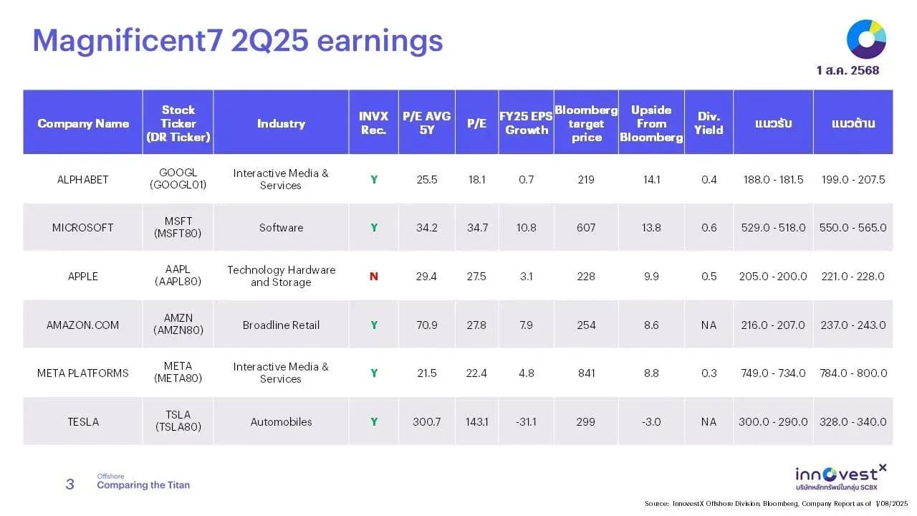917x516 pixels.
Task: Click the InnovestX logo at bottom right
Action: click(x=840, y=477)
